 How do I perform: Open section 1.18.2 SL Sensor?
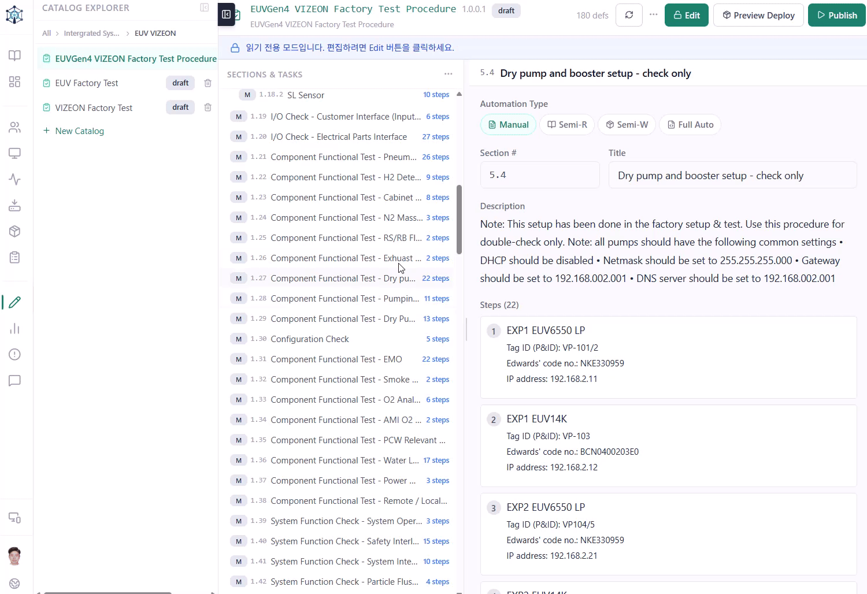[344, 95]
